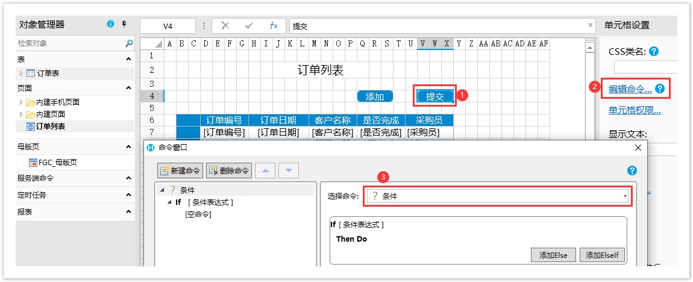Collapse the 母版页 section

pyautogui.click(x=128, y=146)
